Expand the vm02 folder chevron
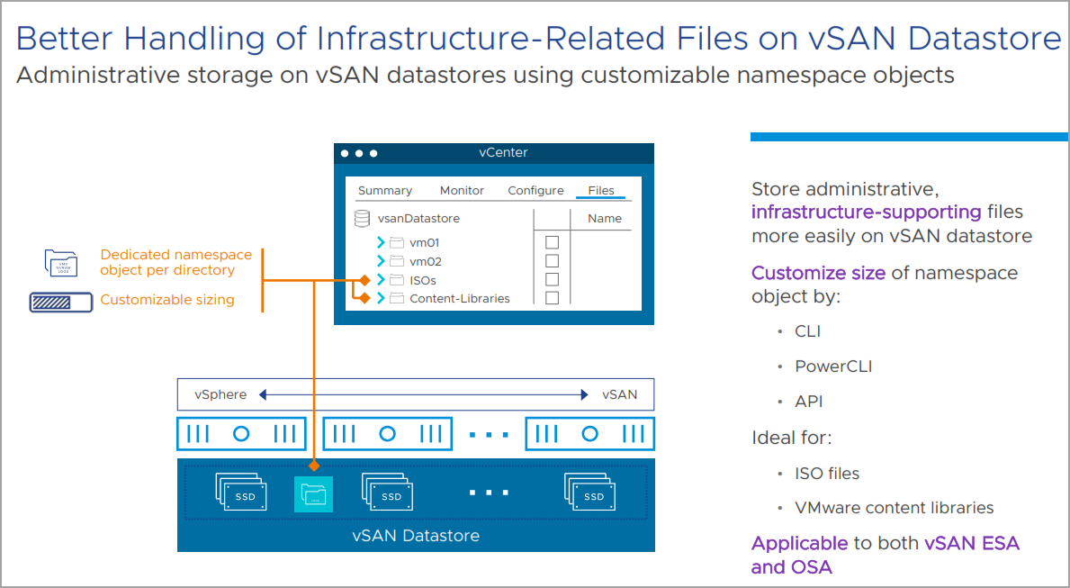1070x588 pixels. point(381,261)
